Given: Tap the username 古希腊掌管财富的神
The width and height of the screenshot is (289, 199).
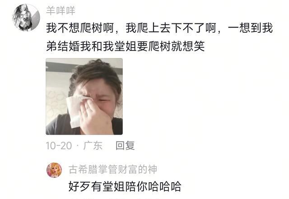Looking at the screenshot, I should (x=113, y=169).
